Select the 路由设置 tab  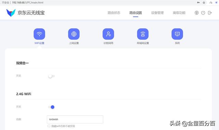coord(136,13)
